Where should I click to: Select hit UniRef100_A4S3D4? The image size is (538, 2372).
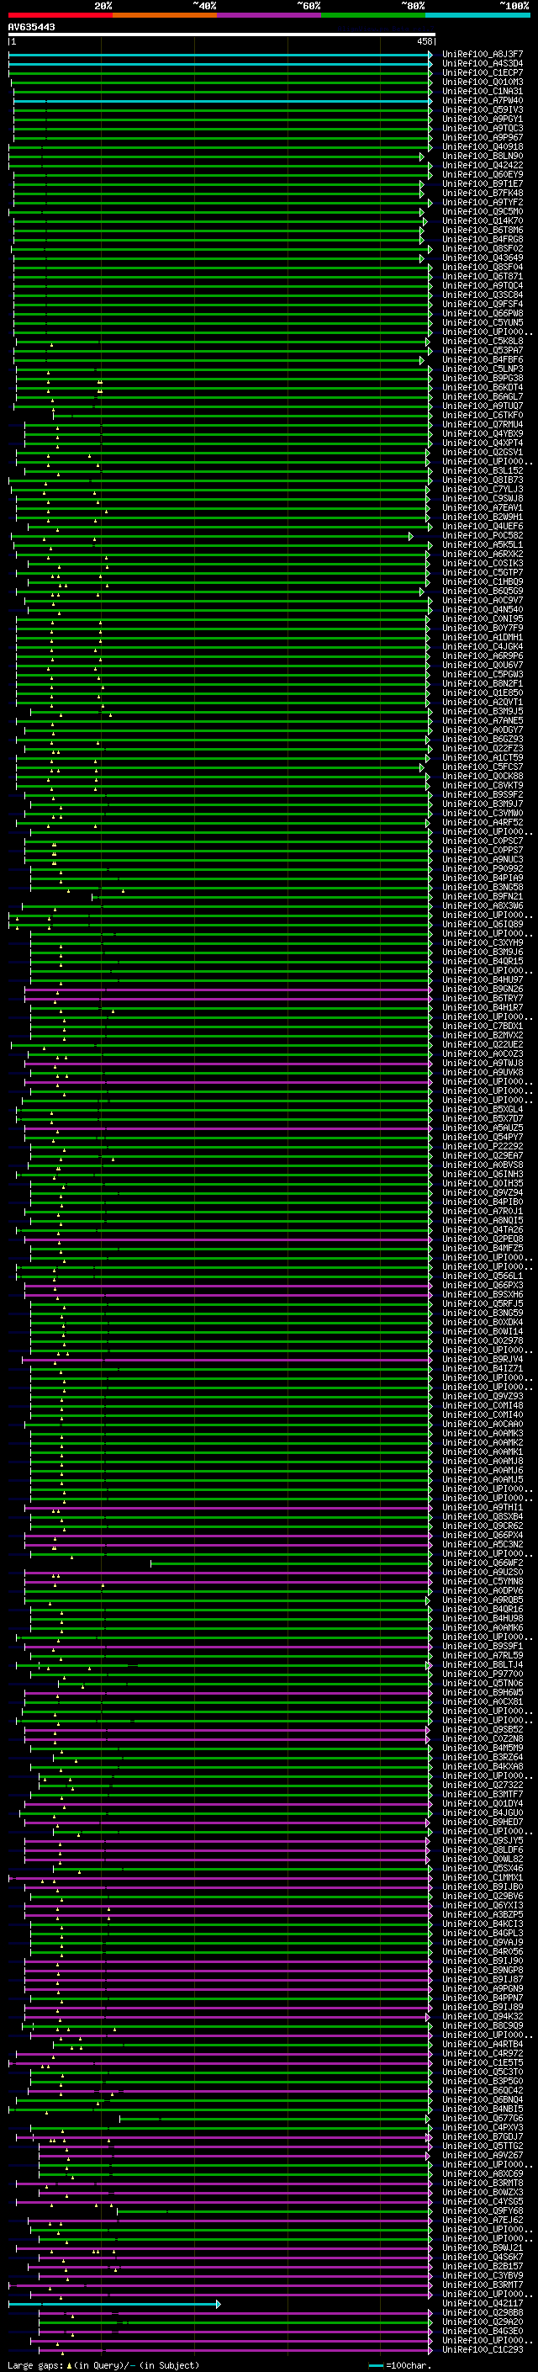pyautogui.click(x=483, y=64)
